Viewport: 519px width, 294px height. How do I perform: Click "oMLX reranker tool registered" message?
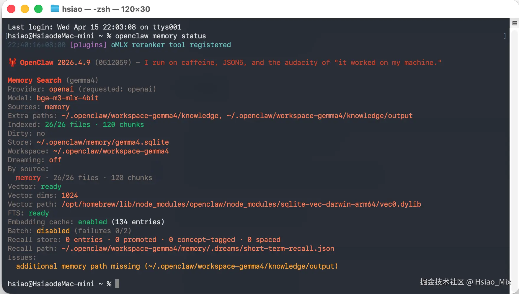click(171, 45)
